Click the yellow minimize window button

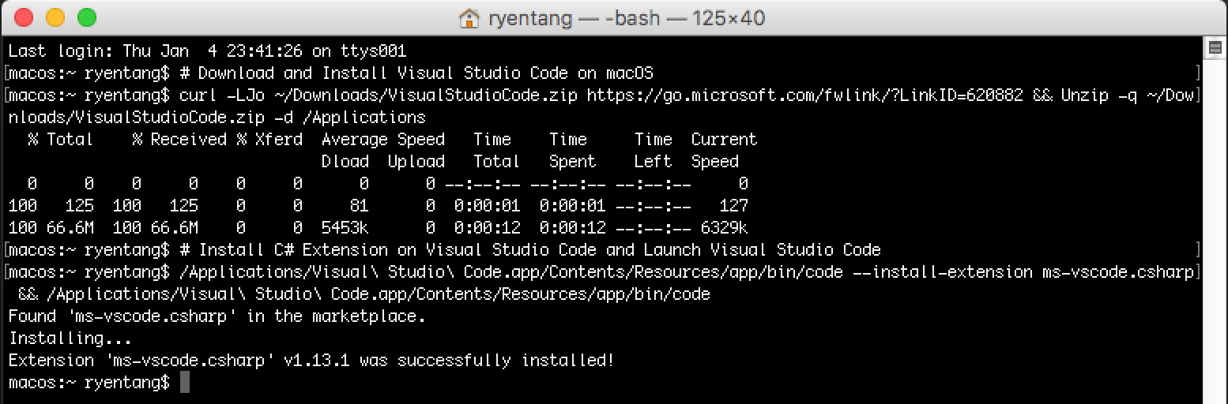(x=55, y=17)
